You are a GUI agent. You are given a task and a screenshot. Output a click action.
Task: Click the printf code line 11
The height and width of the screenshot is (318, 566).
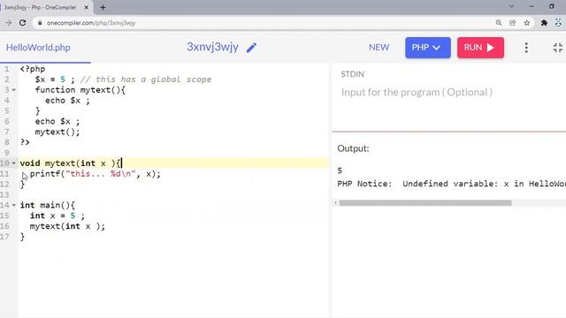pos(96,174)
